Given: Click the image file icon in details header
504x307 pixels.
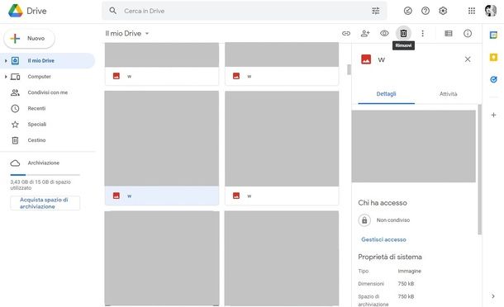Looking at the screenshot, I should pyautogui.click(x=366, y=59).
